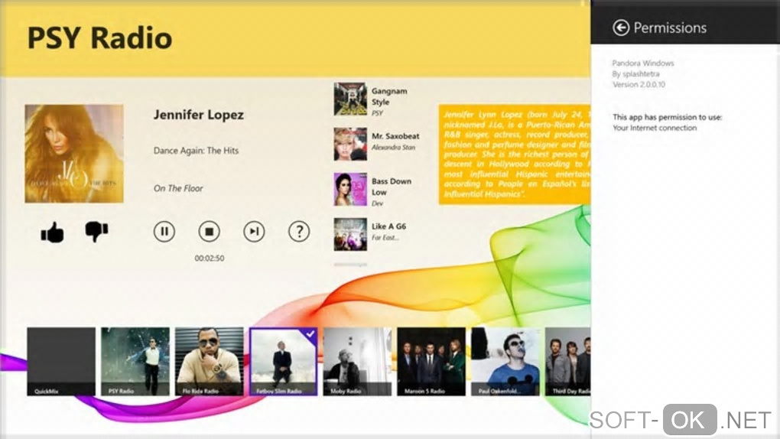The width and height of the screenshot is (780, 439).
Task: Open Like A G6 album thumbnail
Action: [x=350, y=234]
